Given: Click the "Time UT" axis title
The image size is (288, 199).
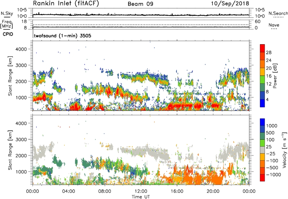Looking at the screenshot, I should (141, 197).
